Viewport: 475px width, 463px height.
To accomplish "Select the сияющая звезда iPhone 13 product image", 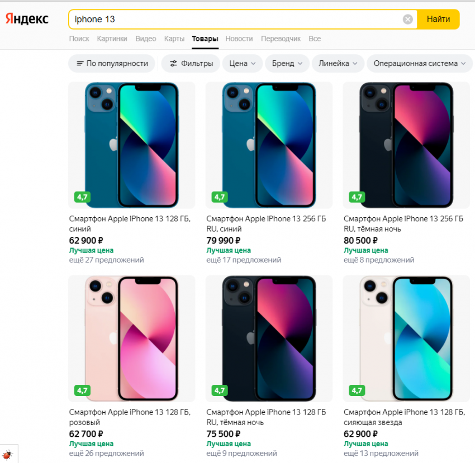I will pyautogui.click(x=406, y=338).
